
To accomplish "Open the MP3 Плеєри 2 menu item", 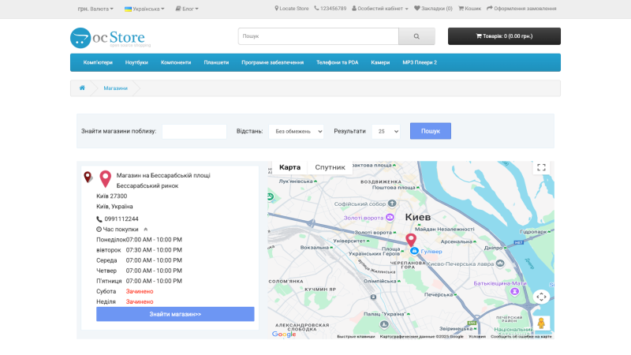I will coord(420,62).
